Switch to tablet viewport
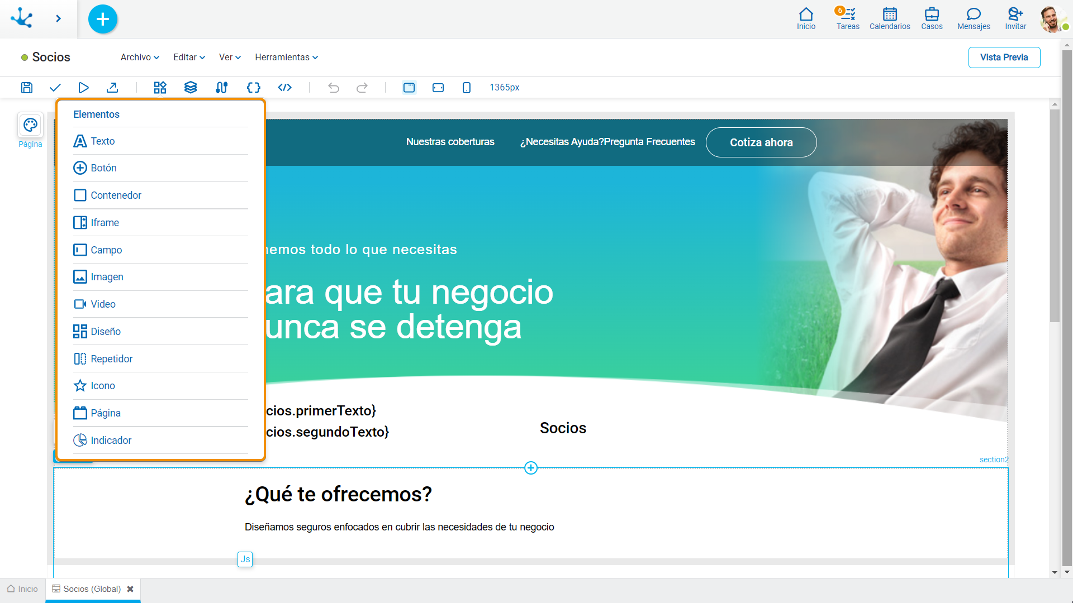This screenshot has width=1073, height=603. click(x=438, y=87)
